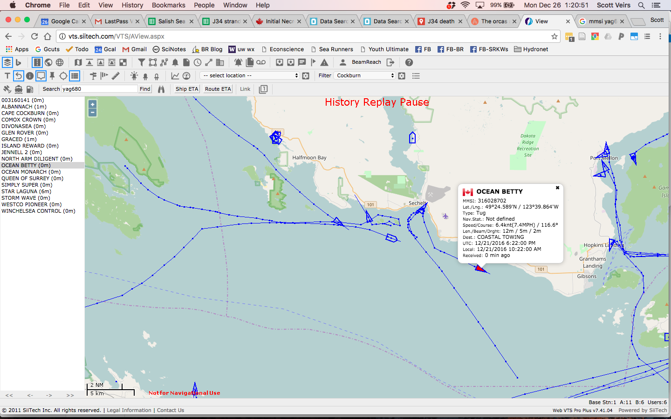Open the Bookmarks menu in the menu bar
The height and width of the screenshot is (419, 671).
click(168, 5)
